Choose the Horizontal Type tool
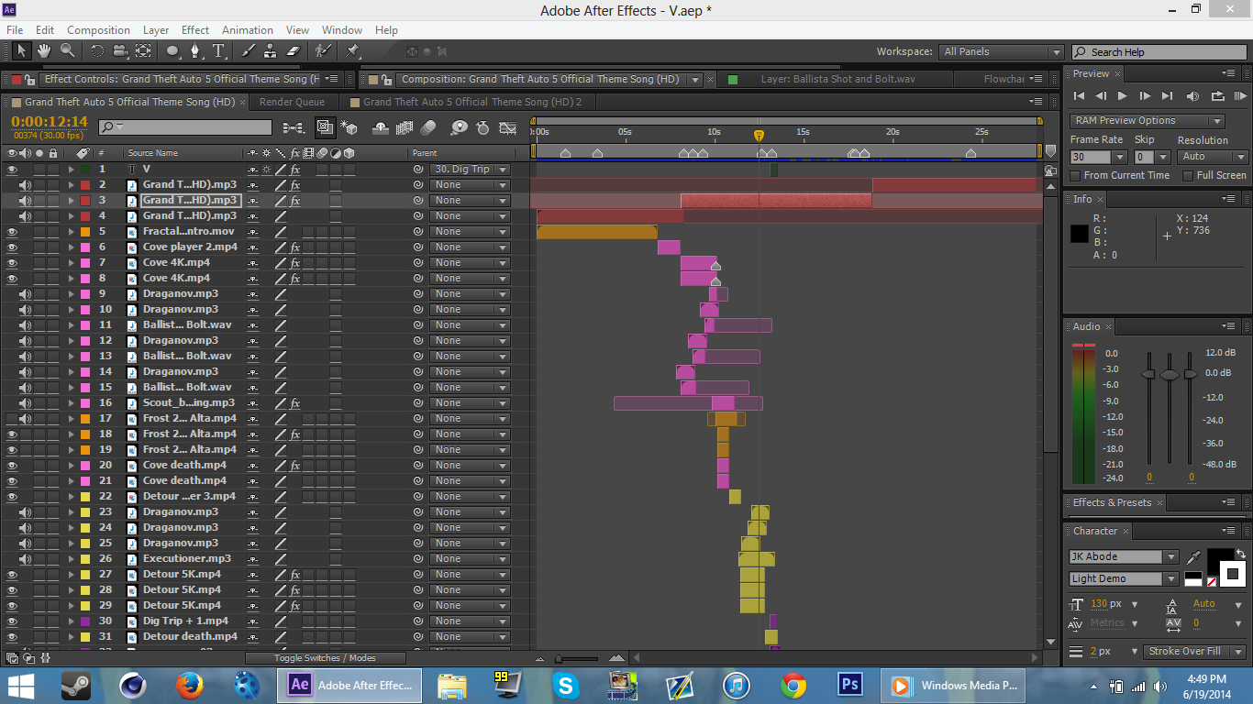The height and width of the screenshot is (704, 1253). point(219,51)
